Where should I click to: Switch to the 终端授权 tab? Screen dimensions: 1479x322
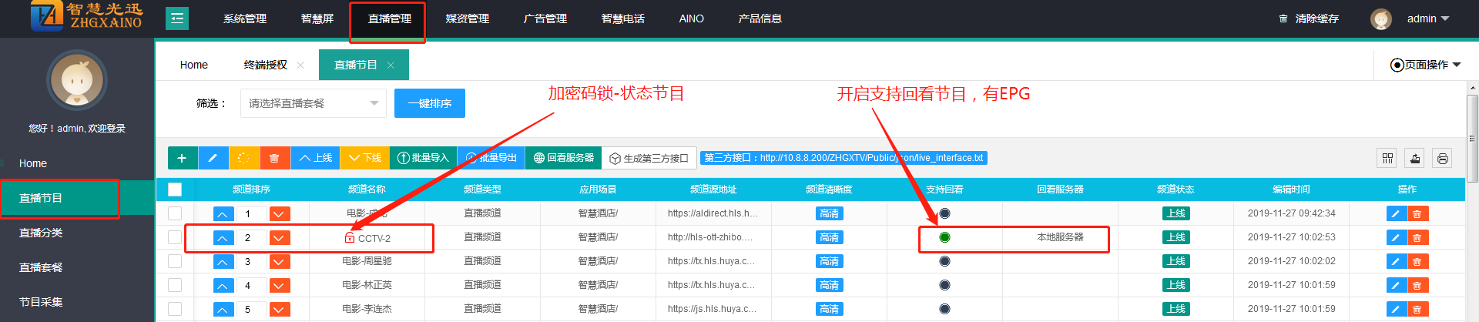pos(266,65)
